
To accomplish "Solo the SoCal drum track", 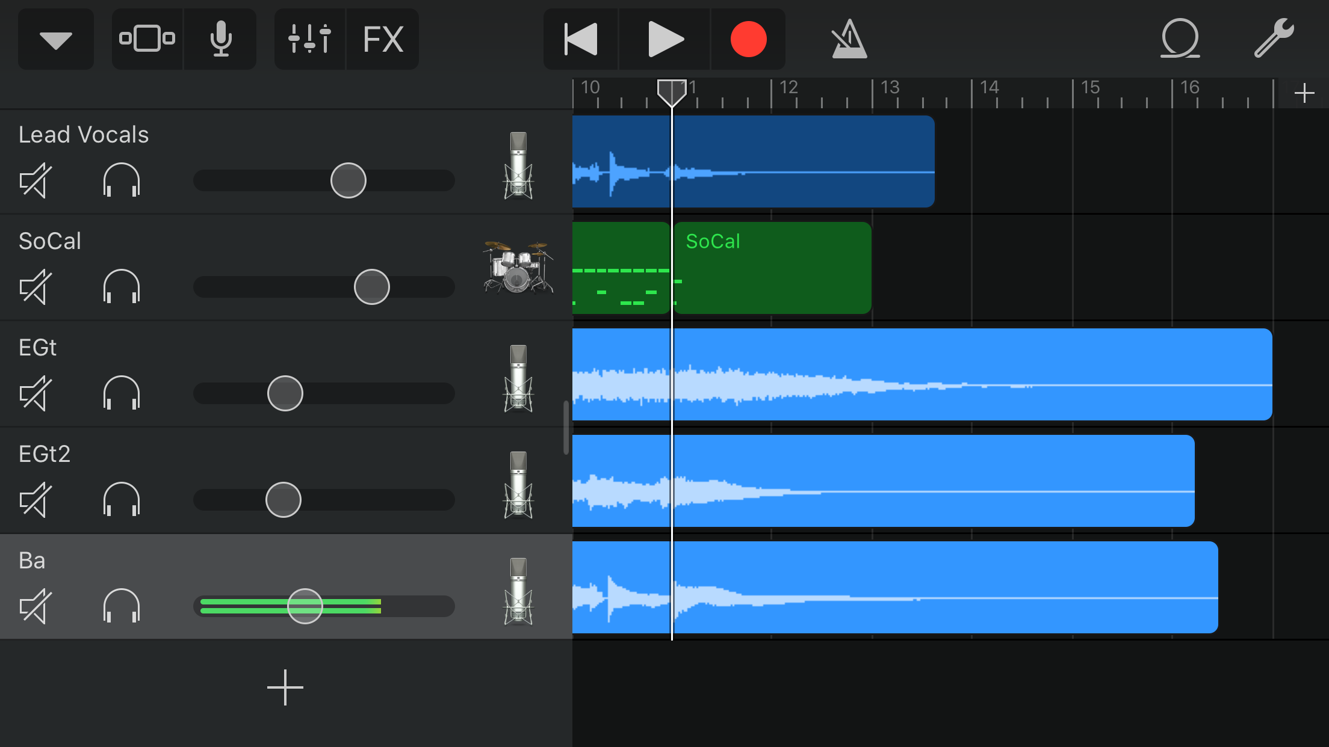I will click(122, 287).
